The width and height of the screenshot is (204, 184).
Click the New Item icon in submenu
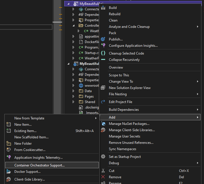[x=9, y=124]
